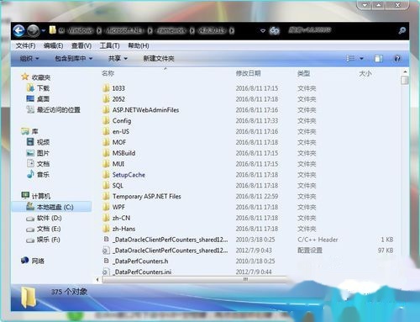420x322 pixels.
Task: Click the Framework breadcrumb segment
Action: tap(171, 30)
